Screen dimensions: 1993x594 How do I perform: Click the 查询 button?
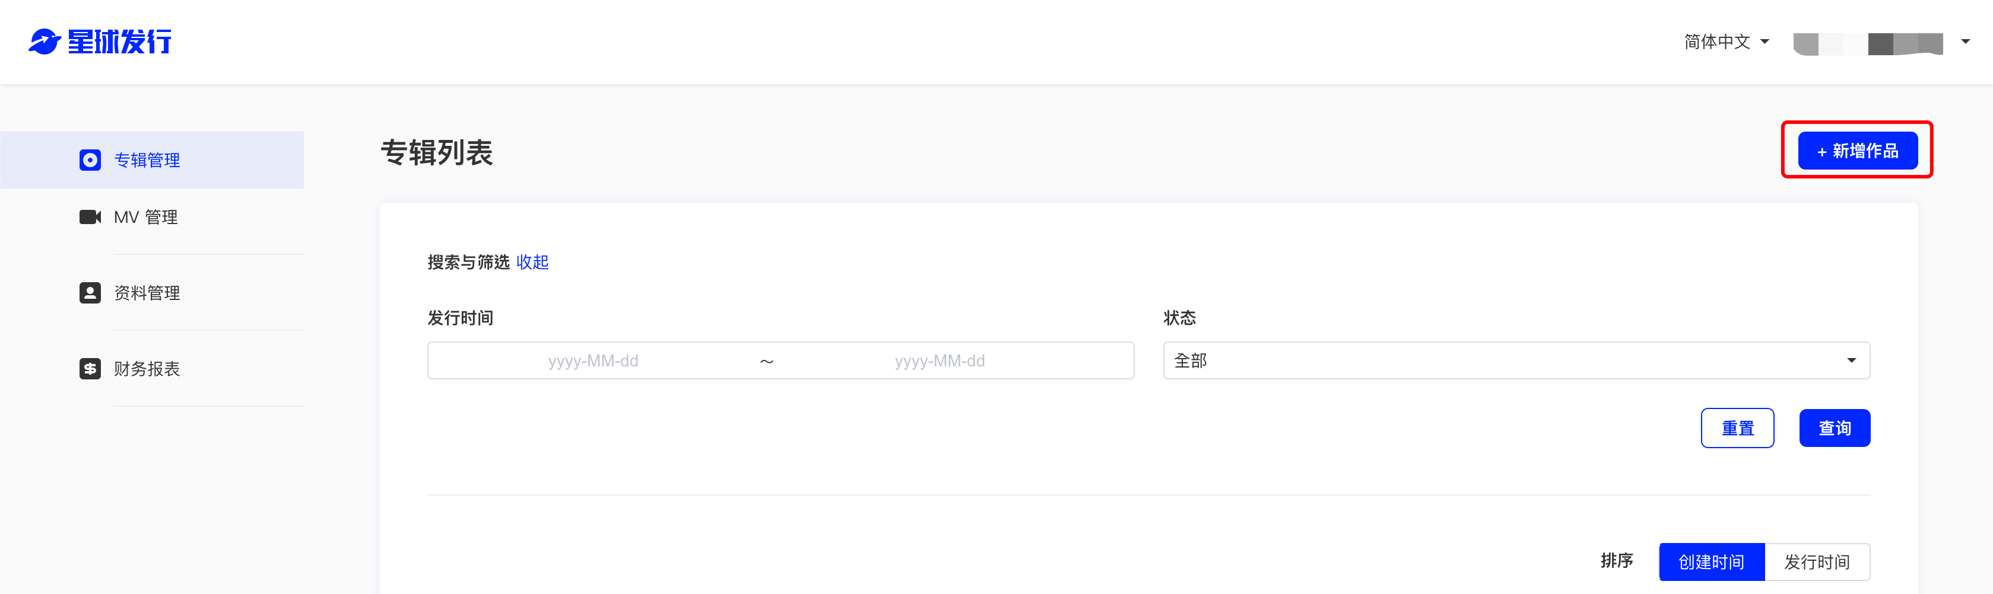pos(1835,428)
